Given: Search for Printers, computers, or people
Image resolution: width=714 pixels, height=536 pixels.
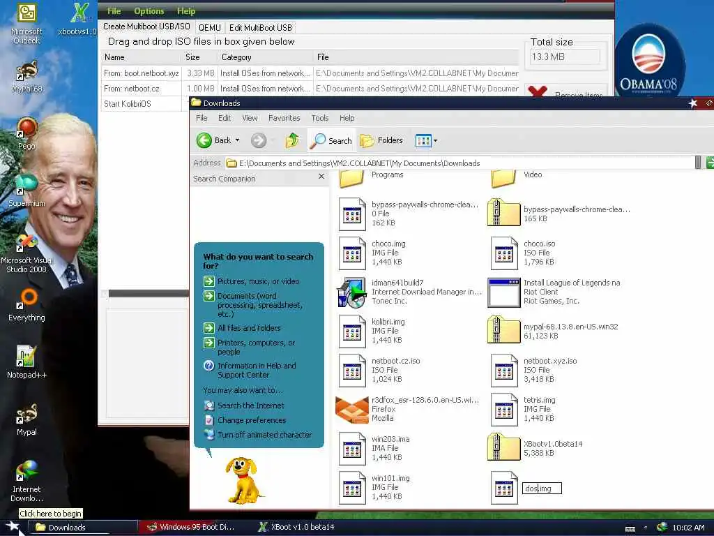Looking at the screenshot, I should coord(256,347).
